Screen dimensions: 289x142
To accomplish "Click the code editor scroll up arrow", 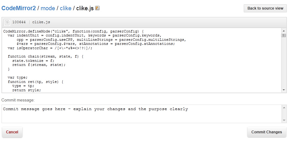I will [x=284, y=31].
